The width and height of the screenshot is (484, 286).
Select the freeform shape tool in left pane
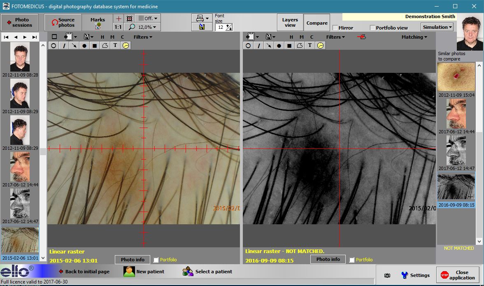coord(105,46)
